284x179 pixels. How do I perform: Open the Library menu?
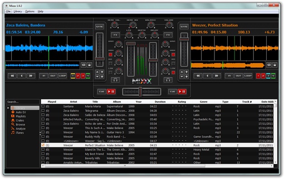18,11
